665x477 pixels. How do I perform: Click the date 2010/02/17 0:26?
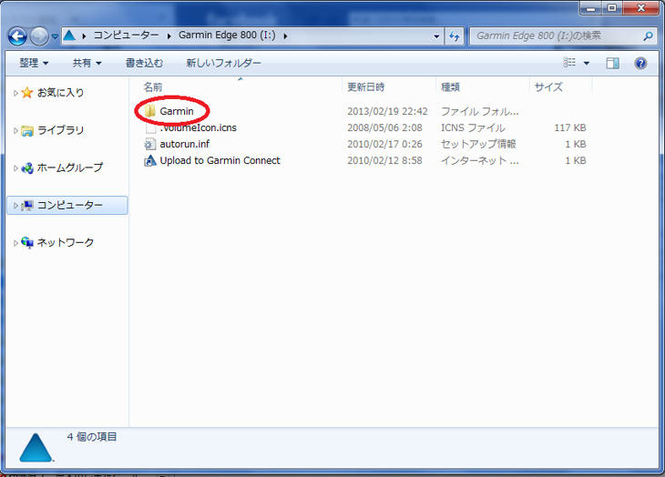tap(384, 144)
